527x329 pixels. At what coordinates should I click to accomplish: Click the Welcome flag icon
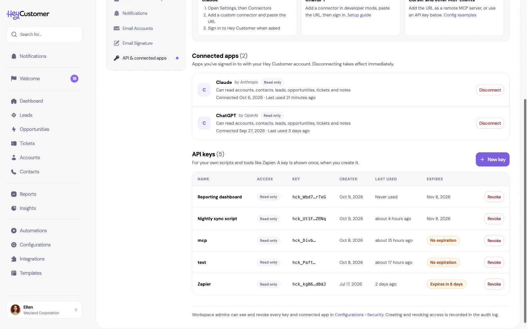[14, 79]
